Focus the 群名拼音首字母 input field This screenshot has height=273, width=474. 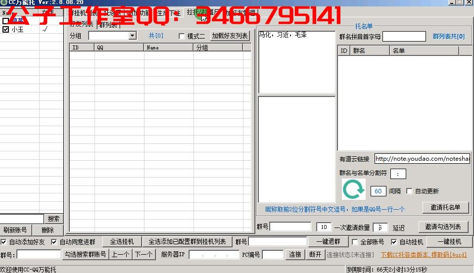pyautogui.click(x=404, y=37)
